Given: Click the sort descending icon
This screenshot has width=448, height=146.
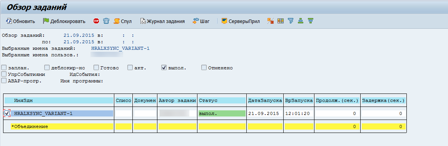Looking at the screenshot, I should pos(311,21).
